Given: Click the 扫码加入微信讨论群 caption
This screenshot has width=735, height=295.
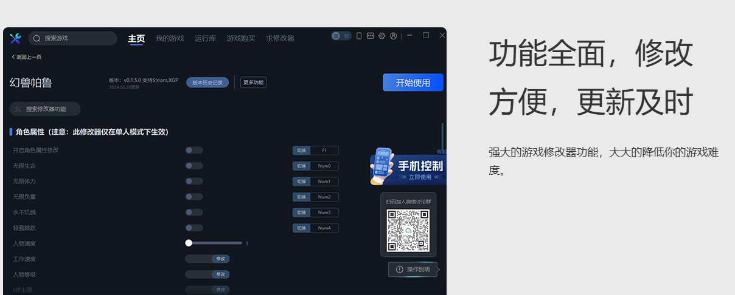Looking at the screenshot, I should [x=408, y=202].
